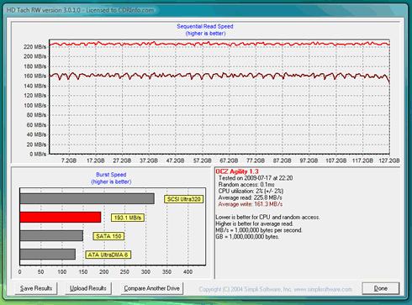Click the gray ATA UltraDMA 6 bar
The height and width of the screenshot is (305, 412).
(48, 255)
